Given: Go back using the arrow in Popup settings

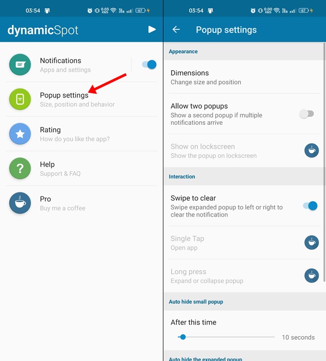Looking at the screenshot, I should pos(176,29).
